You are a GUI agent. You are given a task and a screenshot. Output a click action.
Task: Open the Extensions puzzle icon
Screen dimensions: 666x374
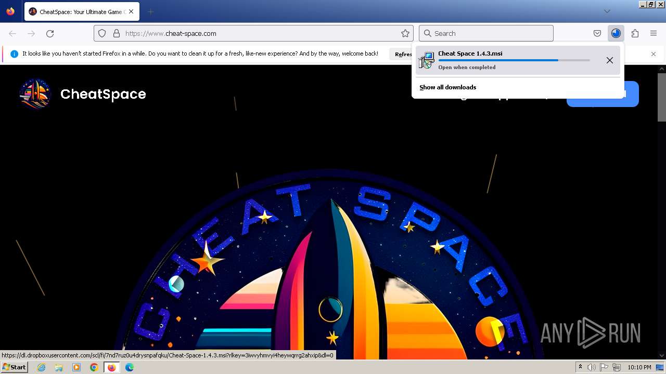click(x=635, y=33)
